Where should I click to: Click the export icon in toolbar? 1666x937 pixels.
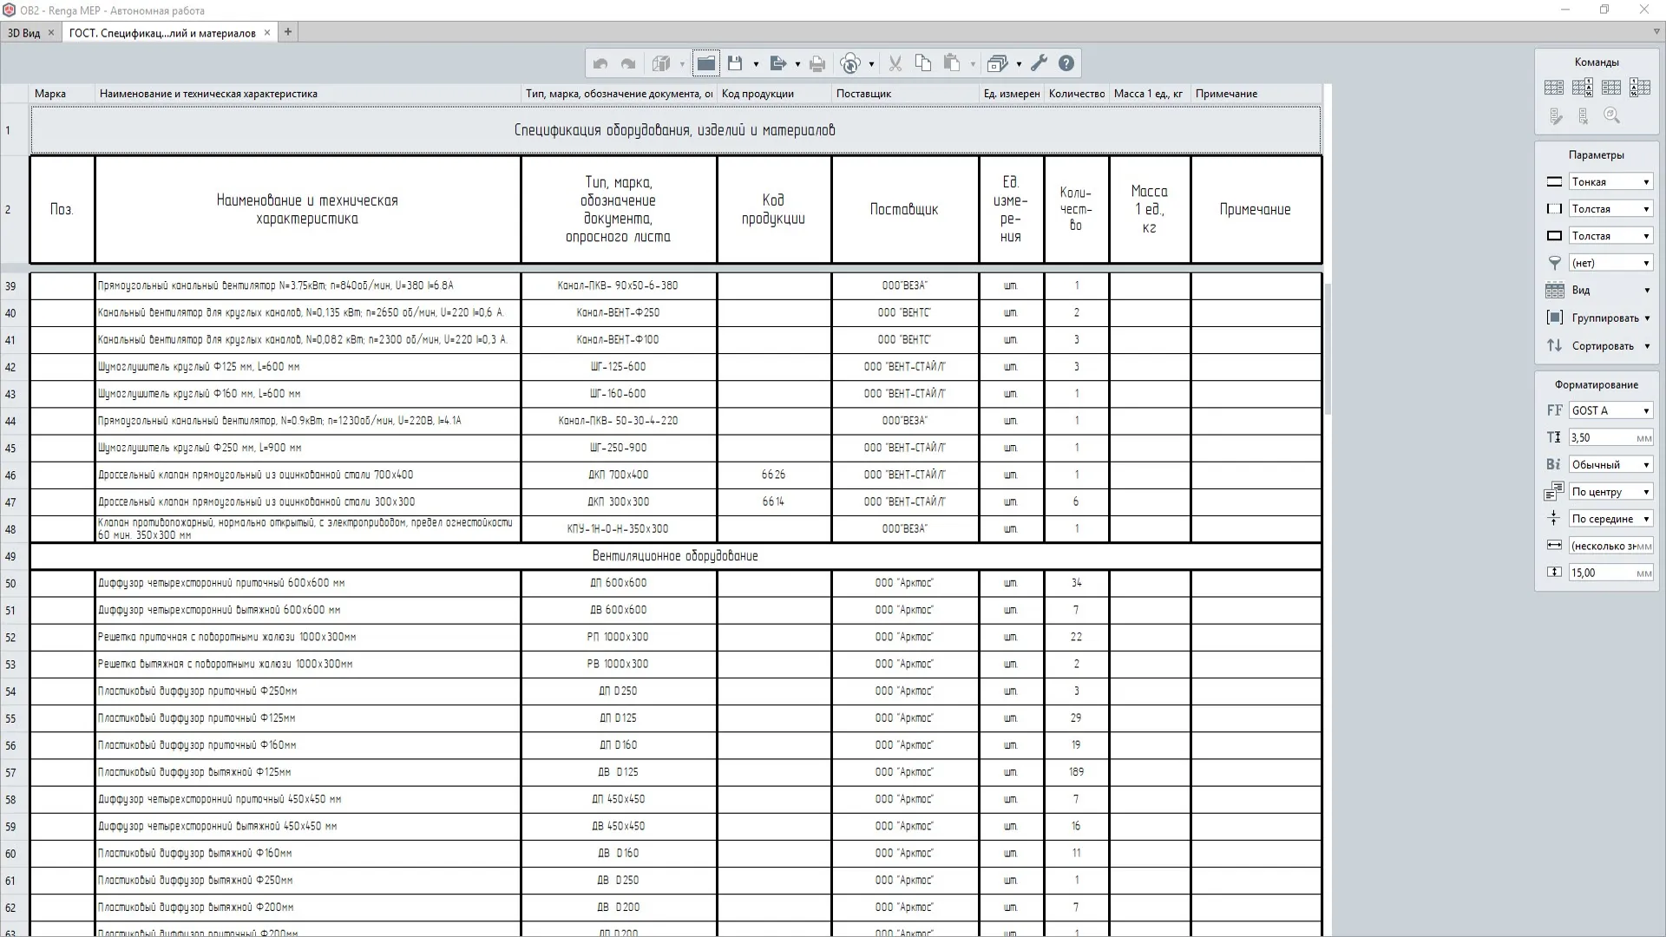click(777, 63)
